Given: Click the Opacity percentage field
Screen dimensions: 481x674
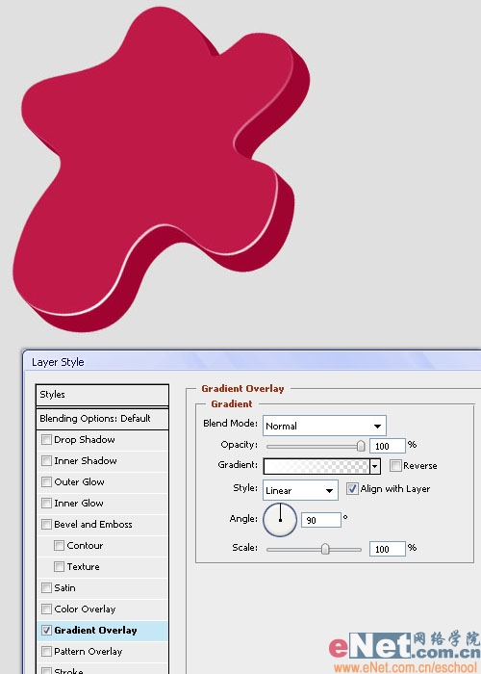Looking at the screenshot, I should point(388,446).
